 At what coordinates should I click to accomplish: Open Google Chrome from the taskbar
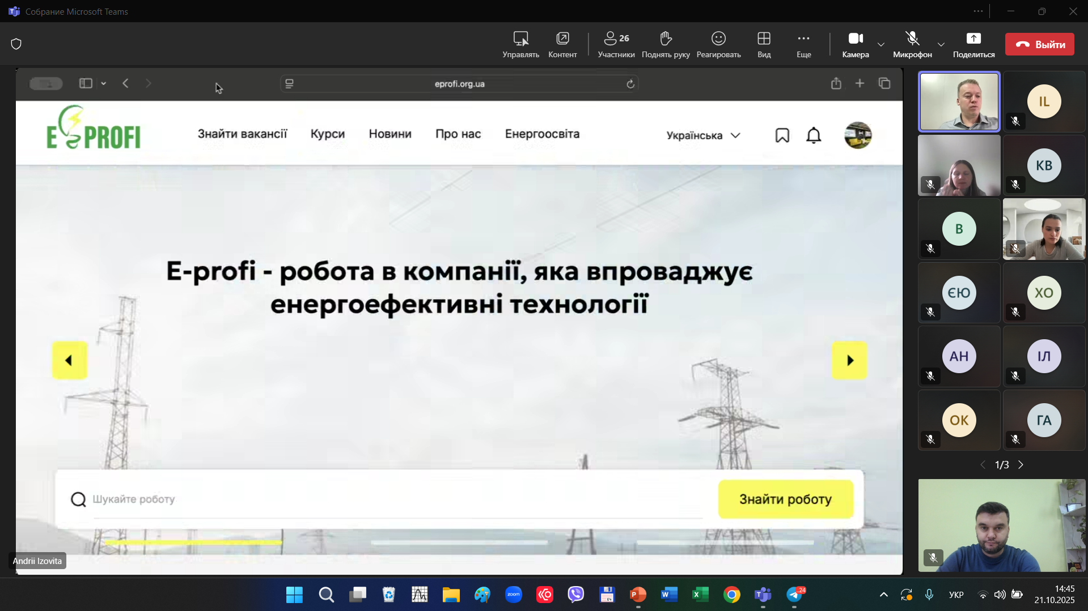tap(731, 595)
